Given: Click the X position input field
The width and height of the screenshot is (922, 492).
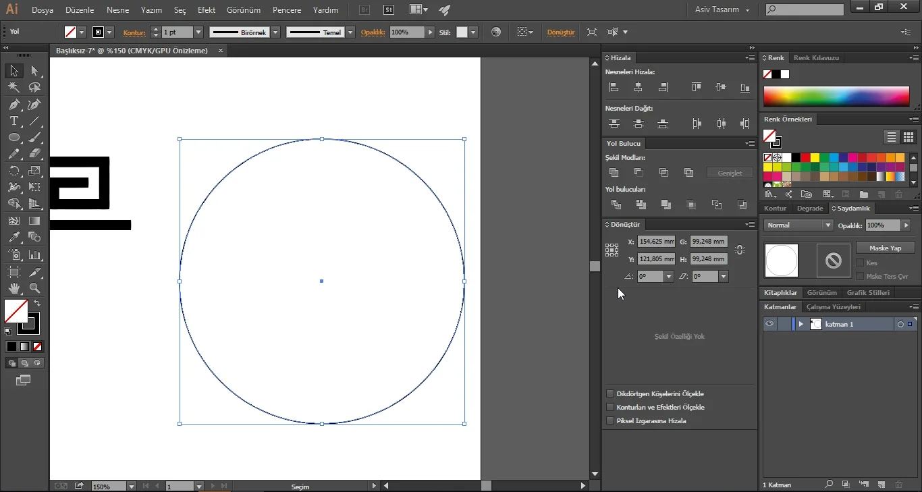Looking at the screenshot, I should pyautogui.click(x=656, y=242).
